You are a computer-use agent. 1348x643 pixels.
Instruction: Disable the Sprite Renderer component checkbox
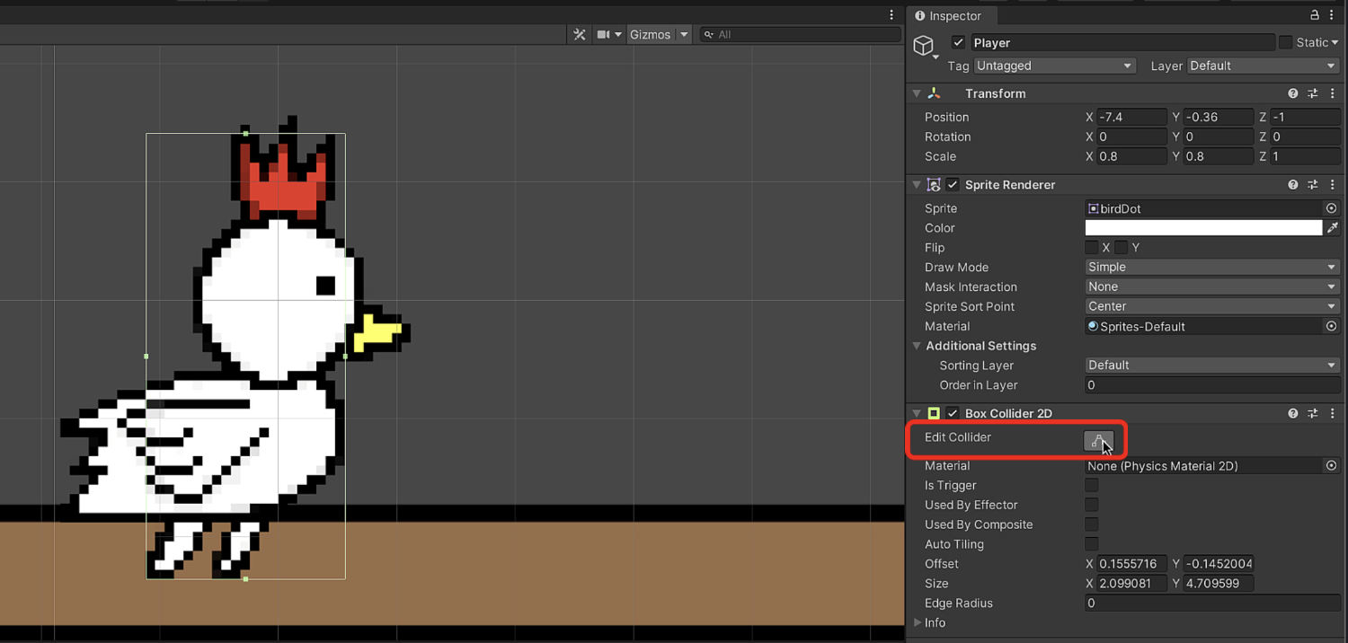[953, 185]
